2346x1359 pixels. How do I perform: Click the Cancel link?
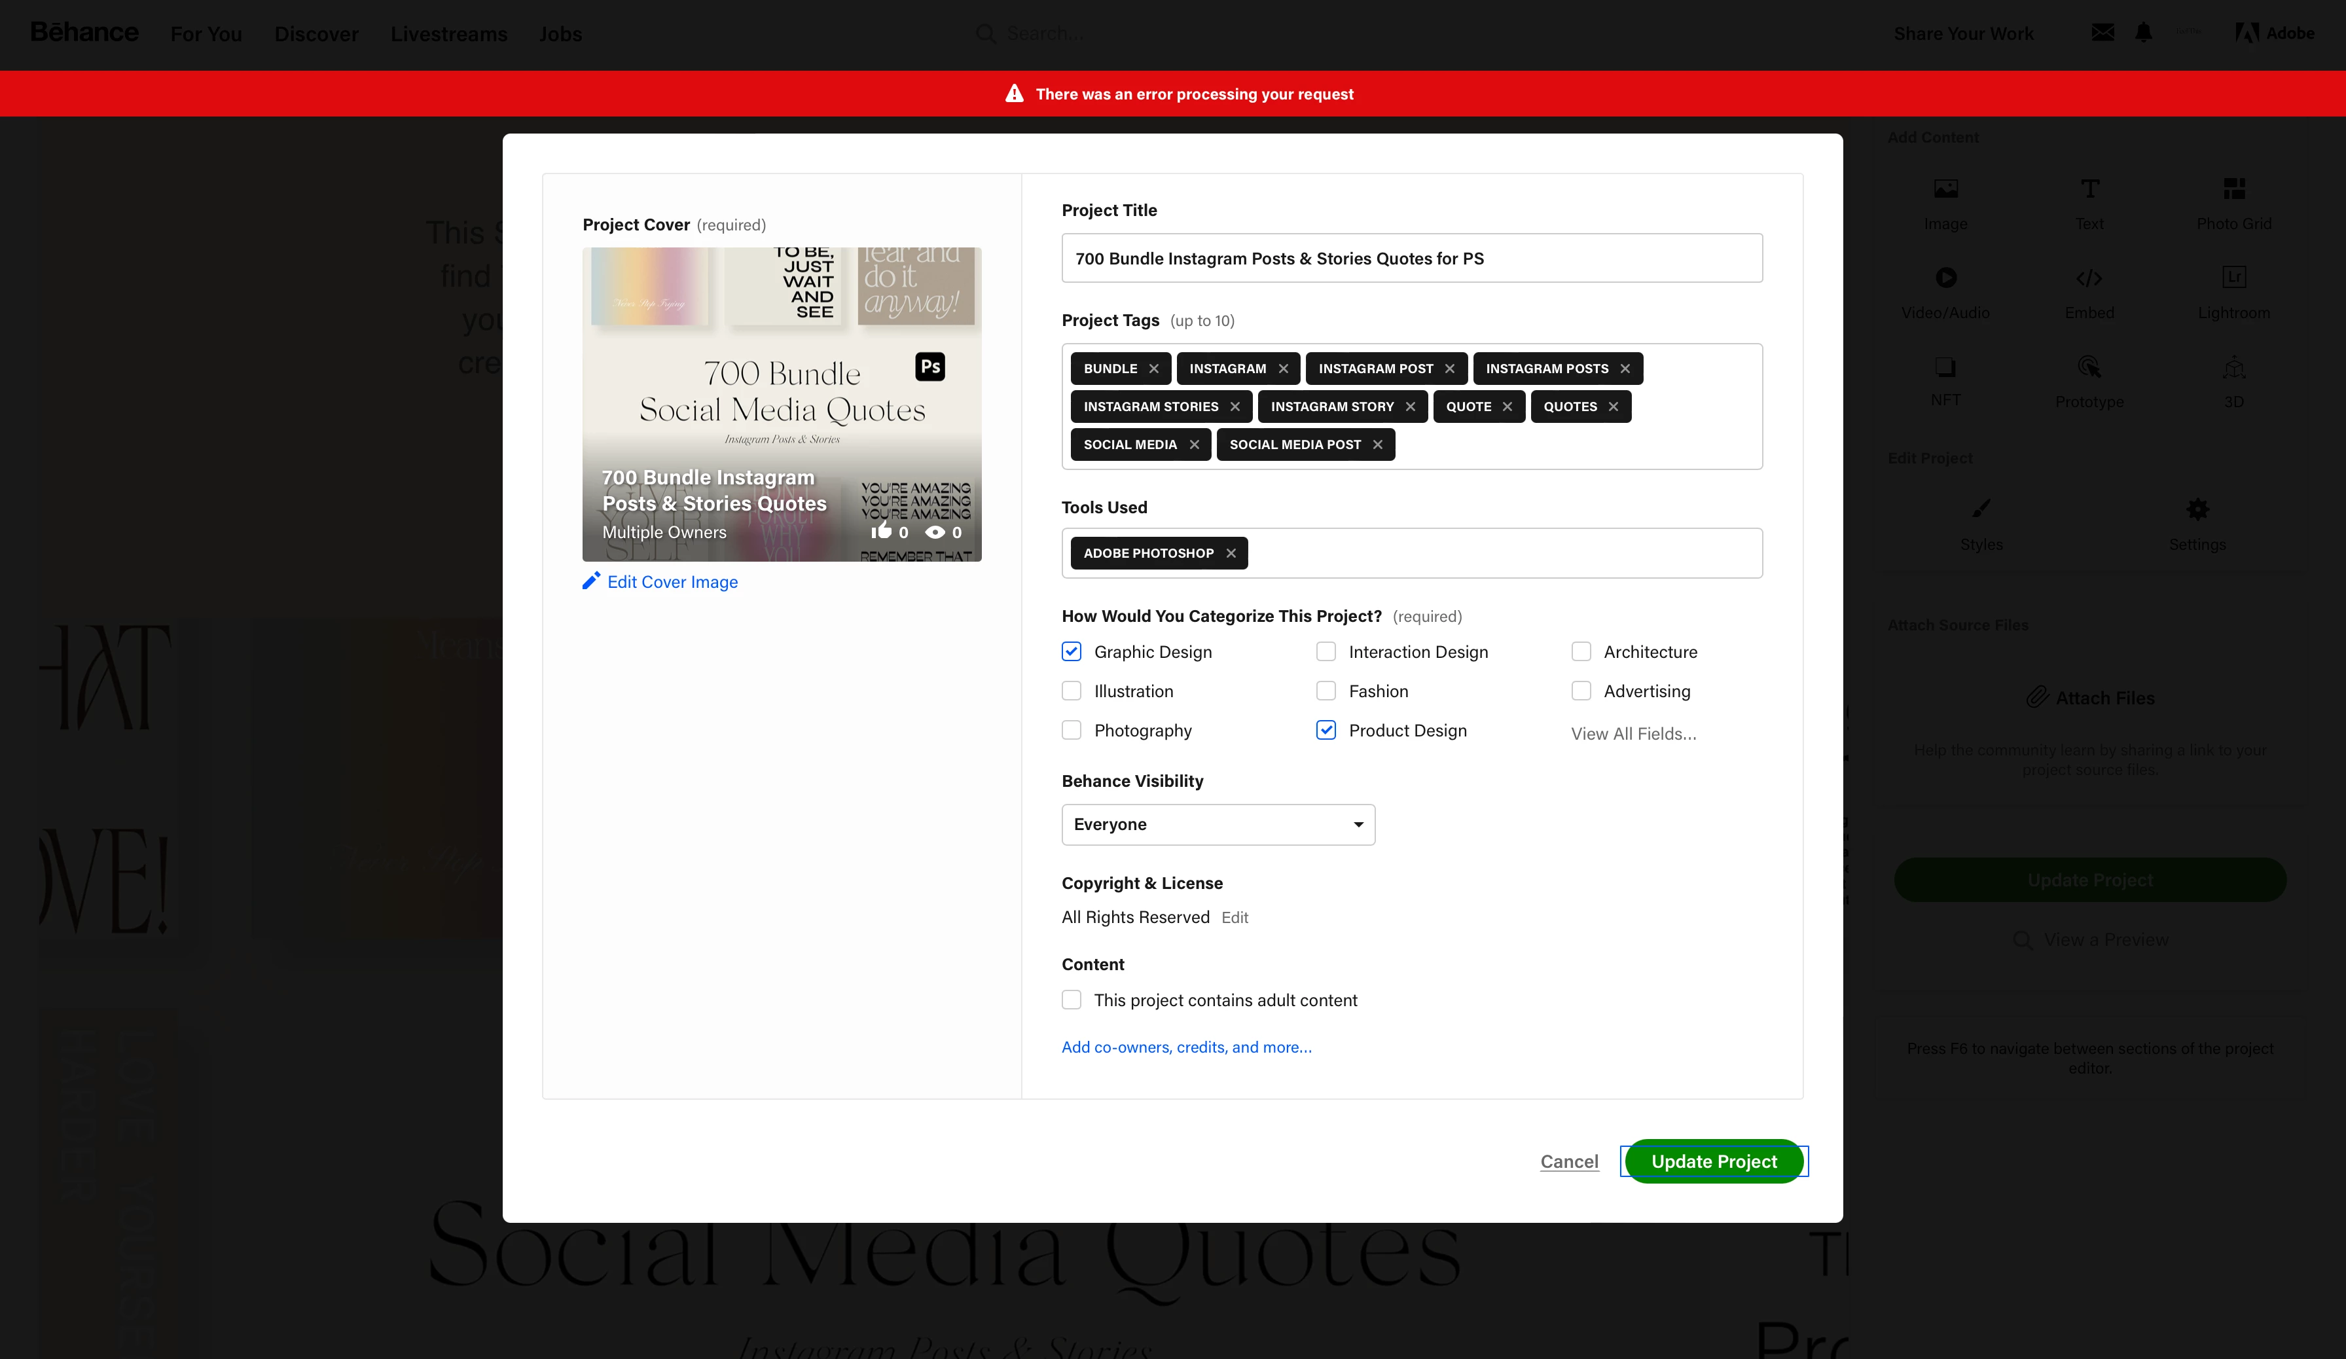tap(1568, 1161)
